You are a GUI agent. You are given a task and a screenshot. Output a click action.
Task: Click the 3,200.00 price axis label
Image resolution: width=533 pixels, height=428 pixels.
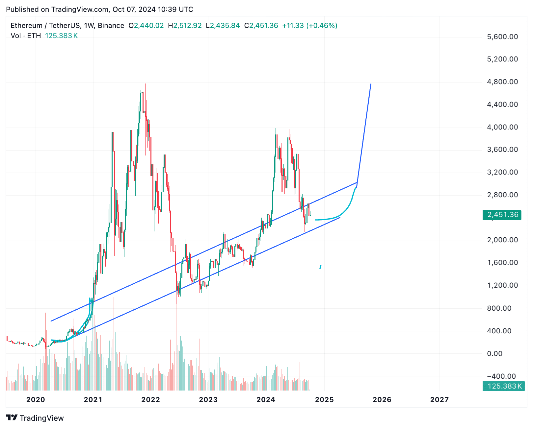click(502, 172)
